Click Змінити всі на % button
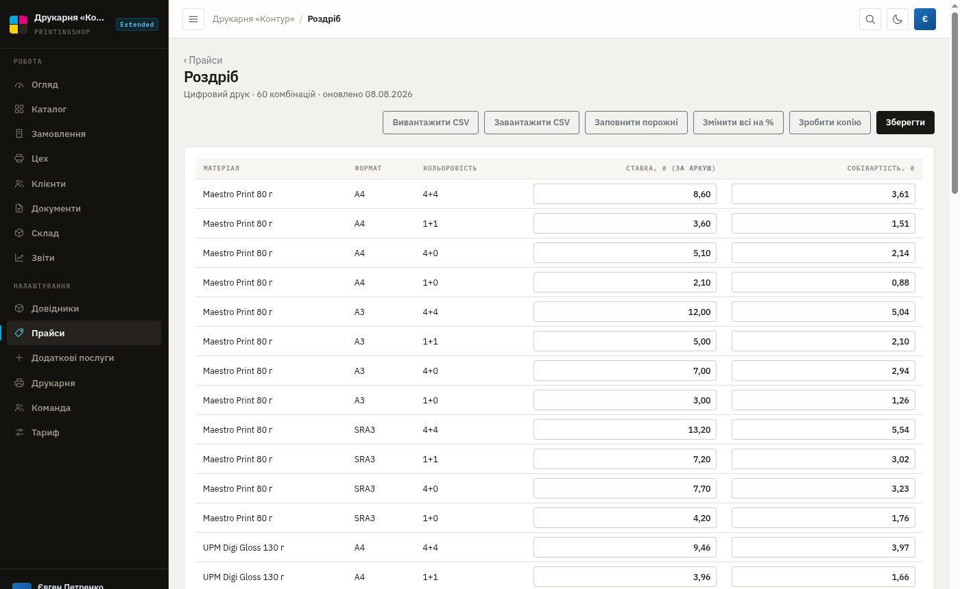 click(739, 123)
